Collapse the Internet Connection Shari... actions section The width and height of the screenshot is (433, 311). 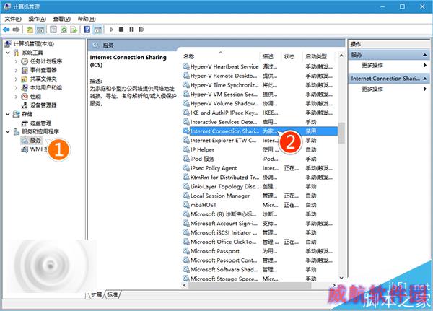(x=425, y=79)
